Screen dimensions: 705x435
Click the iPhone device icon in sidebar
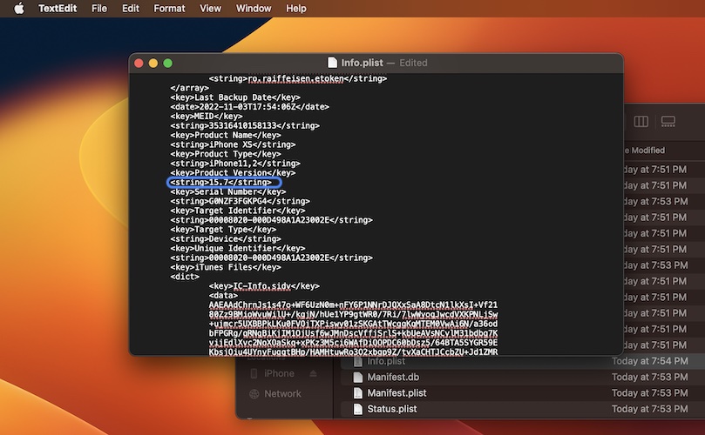[x=254, y=373]
